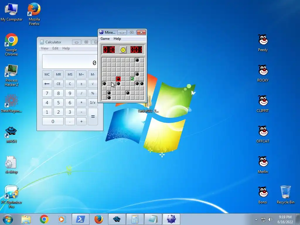Click Calculator backspace arrow button

tap(47, 84)
